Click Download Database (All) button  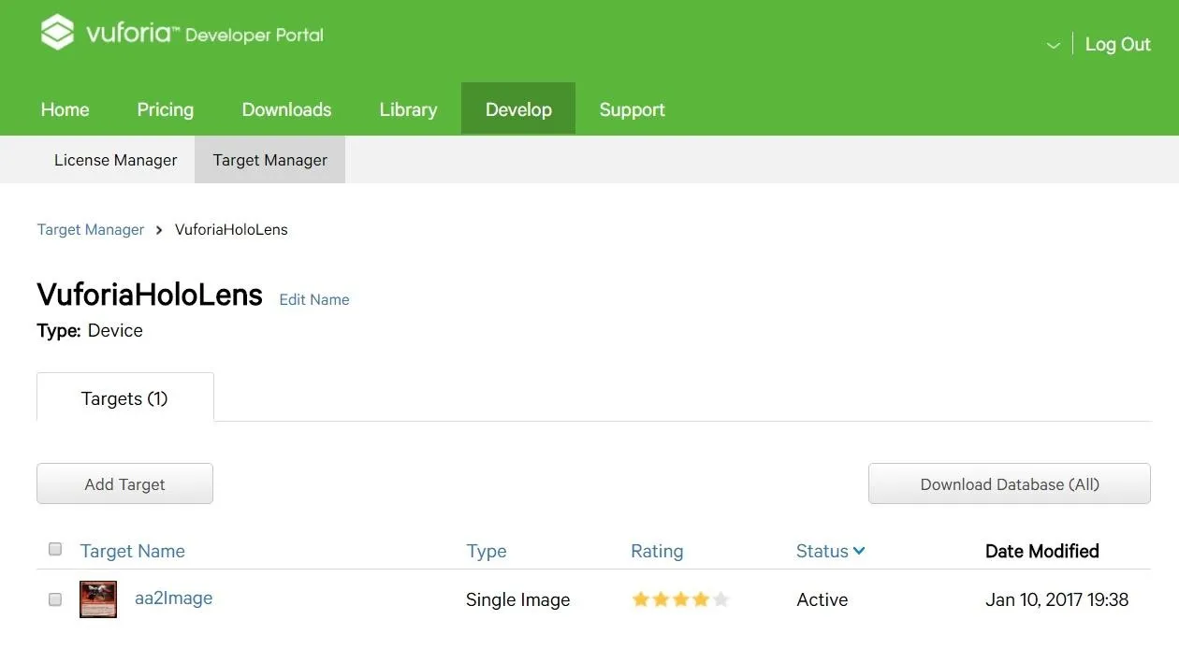(x=1010, y=483)
